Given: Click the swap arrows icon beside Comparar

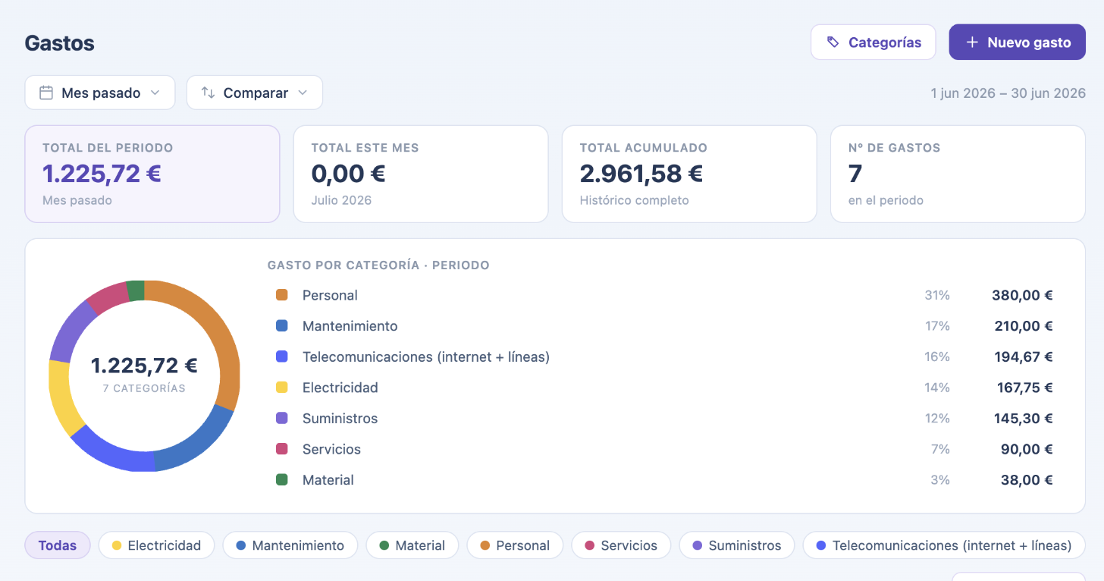Looking at the screenshot, I should 208,93.
